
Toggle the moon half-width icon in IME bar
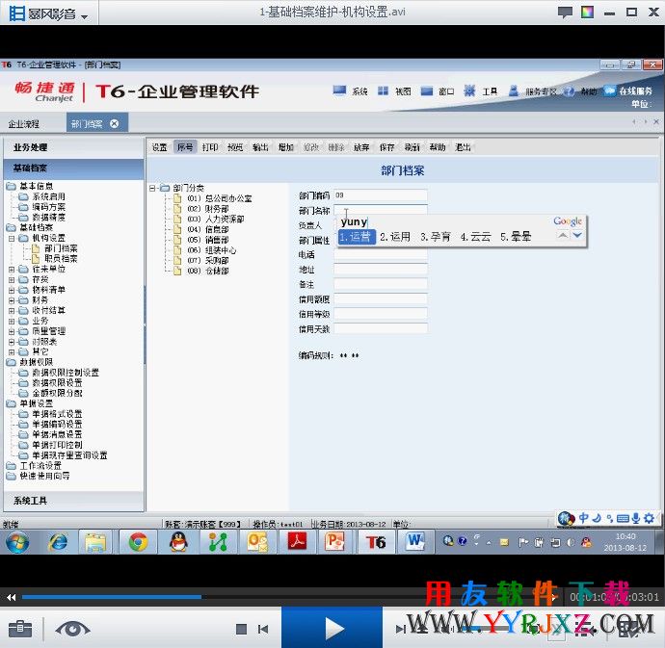click(x=597, y=518)
